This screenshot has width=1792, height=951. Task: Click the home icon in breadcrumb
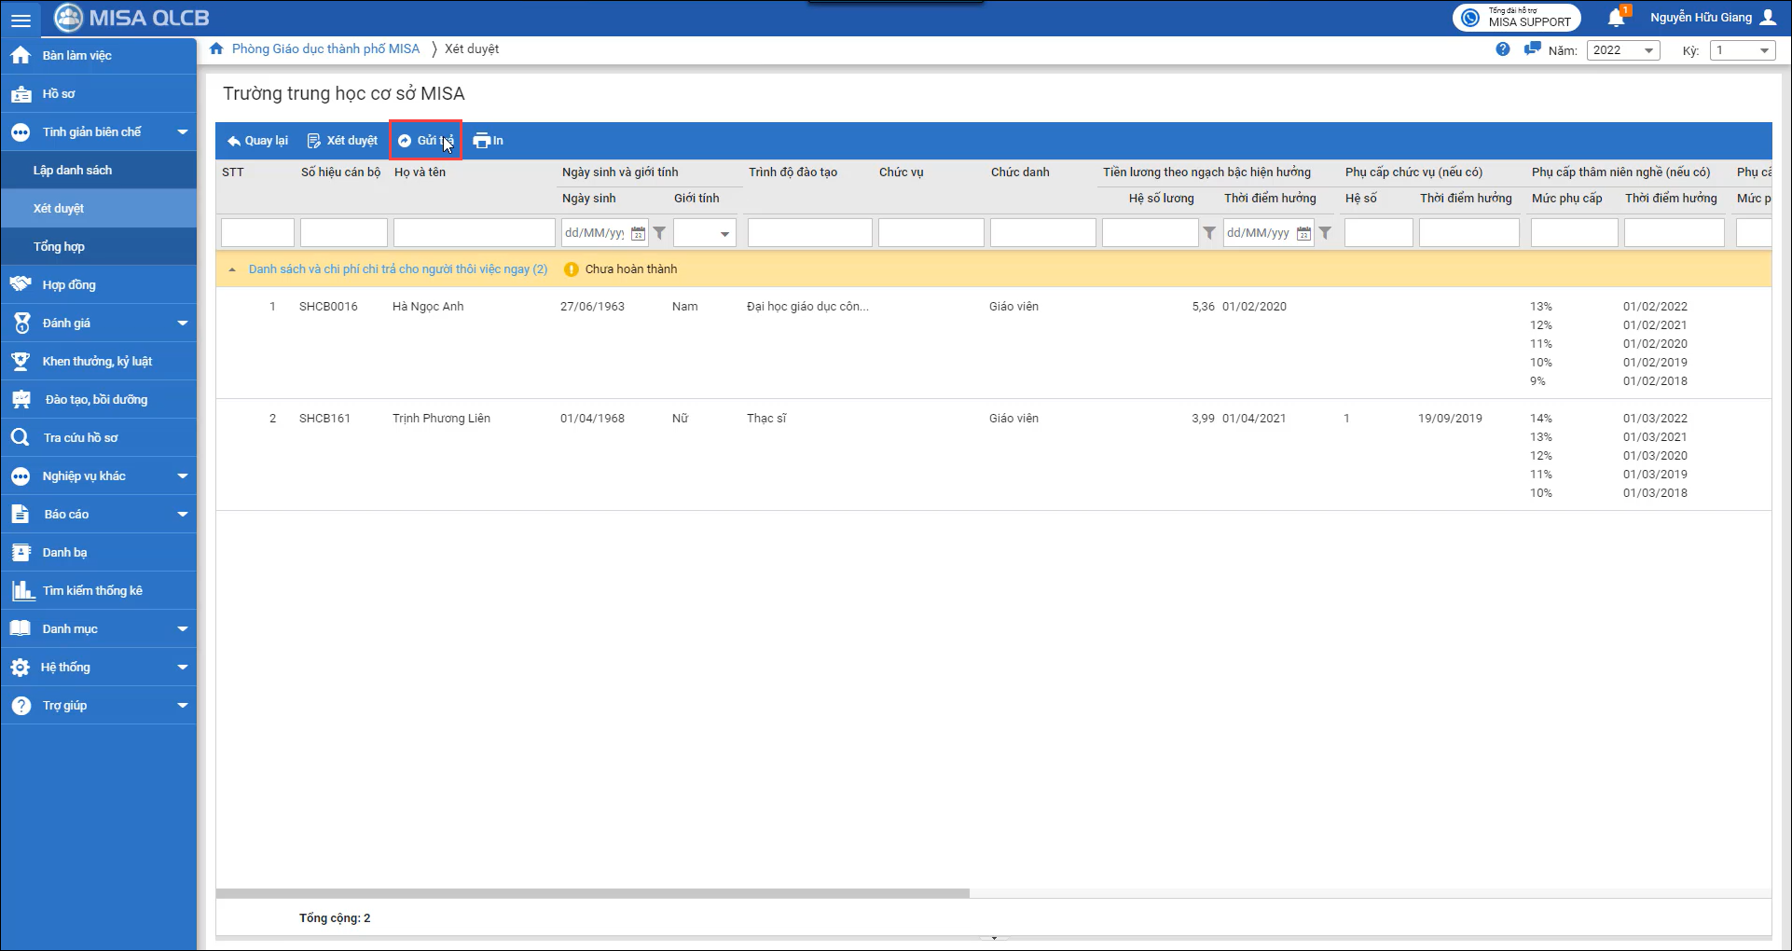[x=216, y=49]
